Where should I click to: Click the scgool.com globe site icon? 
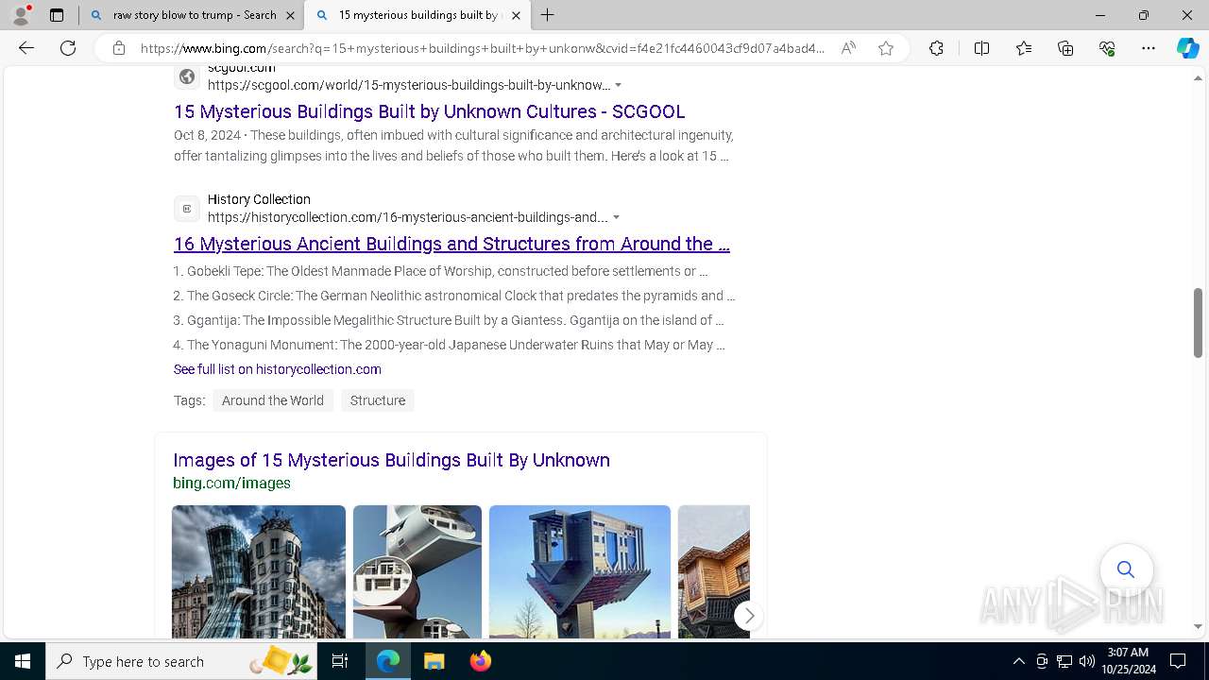point(187,76)
